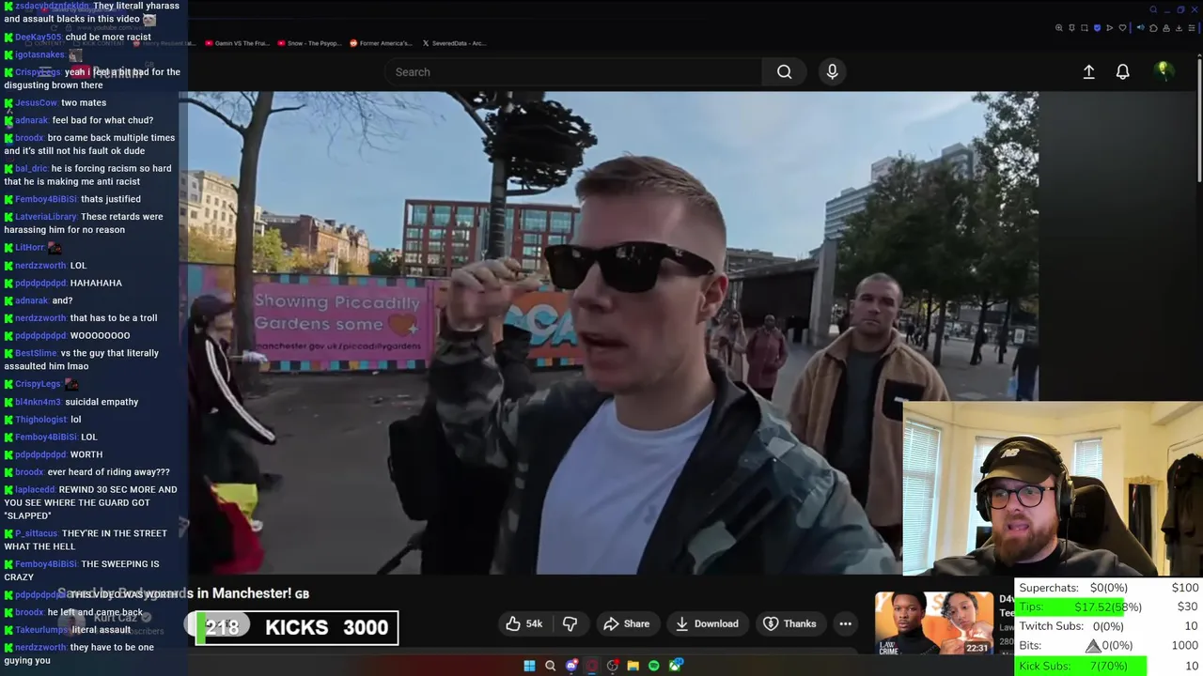Click chat username 'laplacedd'
The image size is (1203, 676).
pyautogui.click(x=35, y=490)
